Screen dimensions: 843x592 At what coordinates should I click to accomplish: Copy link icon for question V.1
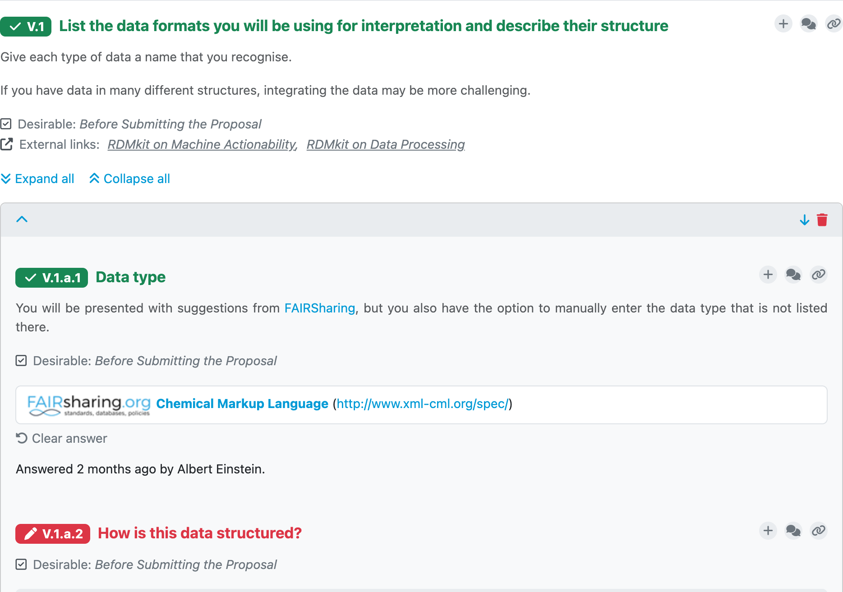[834, 24]
